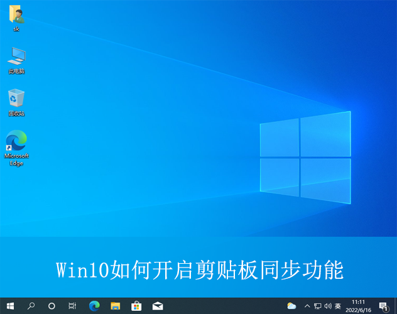397x314 pixels.
Task: Launch Microsoft Edge from the taskbar
Action: pos(94,306)
